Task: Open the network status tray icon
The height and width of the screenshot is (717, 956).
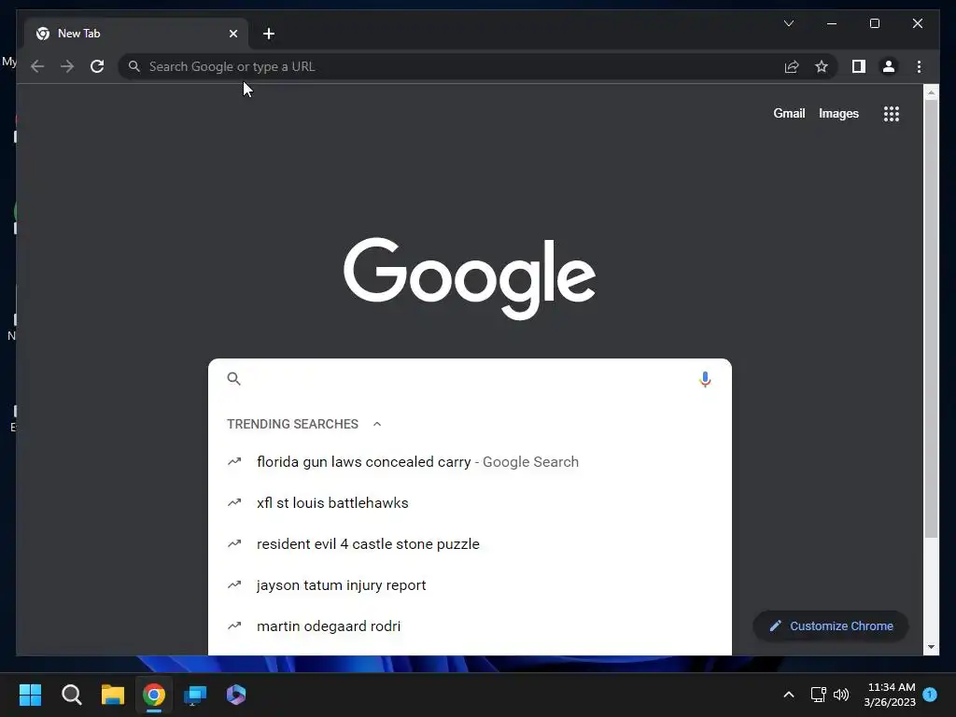Action: pyautogui.click(x=818, y=695)
